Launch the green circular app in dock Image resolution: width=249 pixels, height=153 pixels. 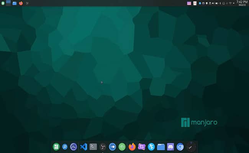coord(122,146)
